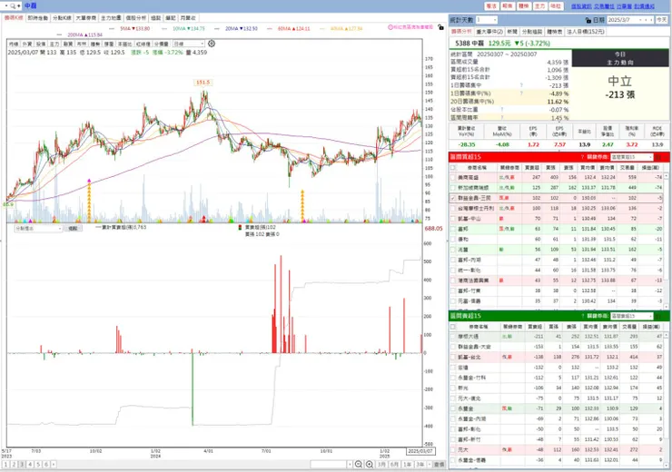672x472 pixels.
Task: Open the 日期 date picker showing 2025/3/7
Action: 631,20
